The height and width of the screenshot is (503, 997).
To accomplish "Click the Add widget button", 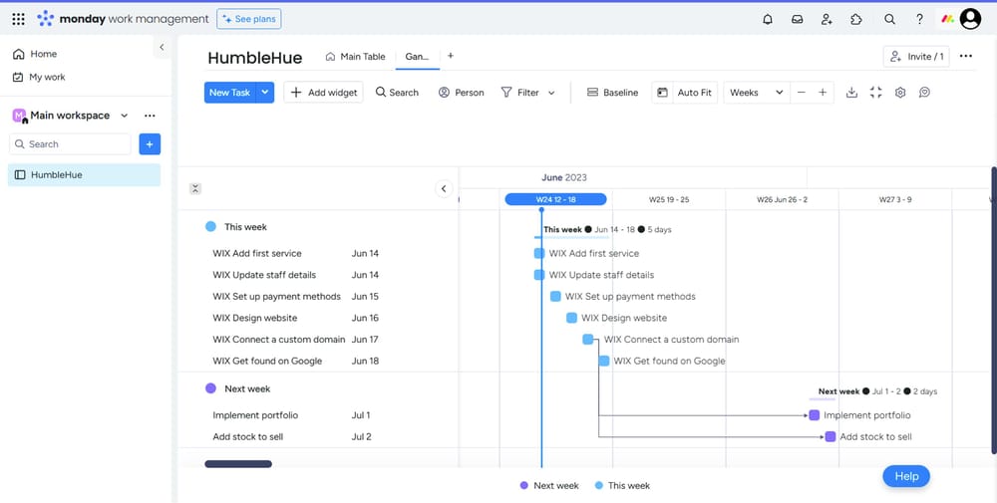I will click(324, 93).
